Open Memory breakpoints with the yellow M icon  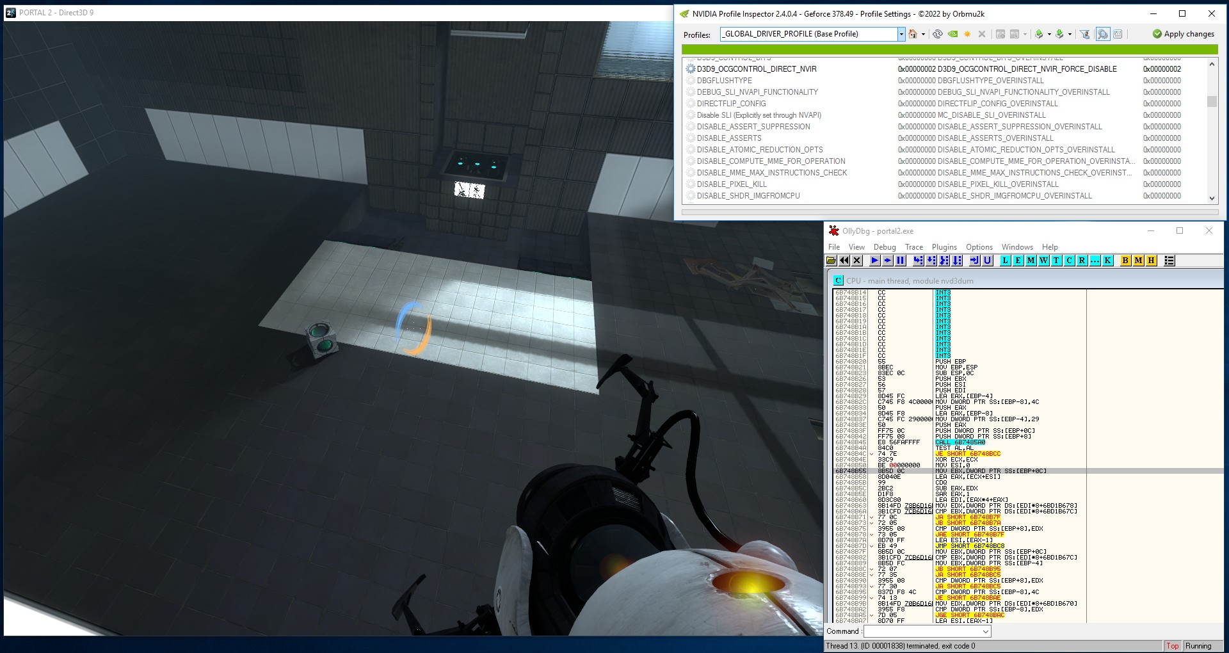click(1138, 261)
